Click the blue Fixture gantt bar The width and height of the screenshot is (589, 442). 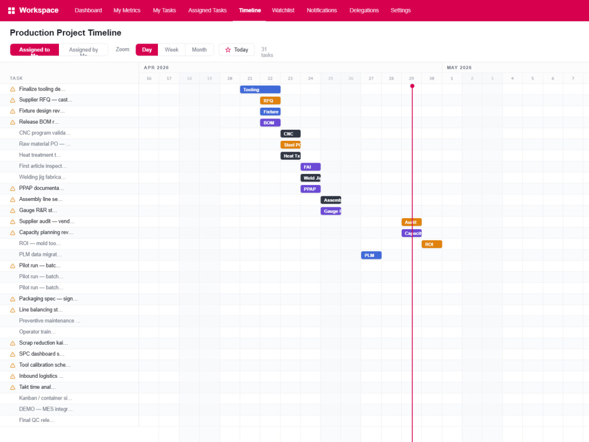(x=270, y=111)
